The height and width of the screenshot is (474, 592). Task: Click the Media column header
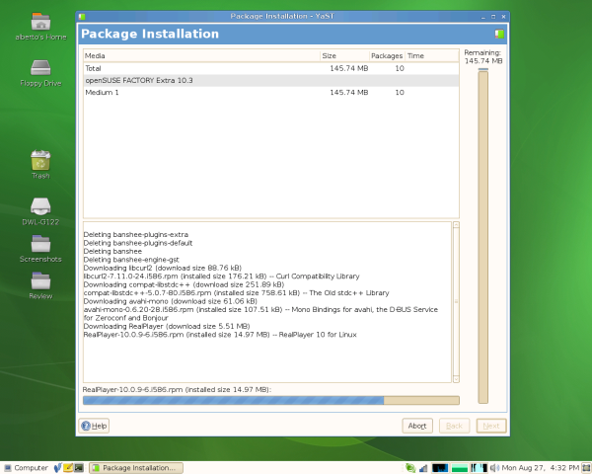201,56
